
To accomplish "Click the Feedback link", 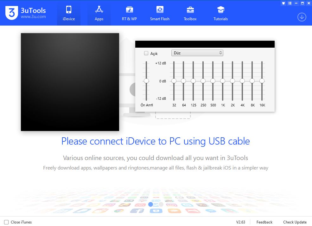I will point(264,222).
